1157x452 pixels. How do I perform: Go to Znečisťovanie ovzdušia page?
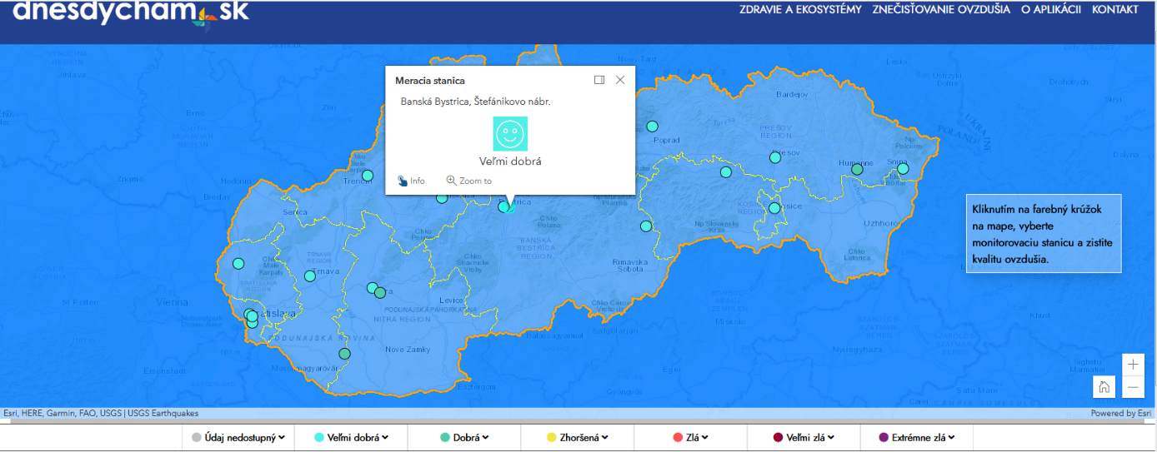click(x=941, y=10)
